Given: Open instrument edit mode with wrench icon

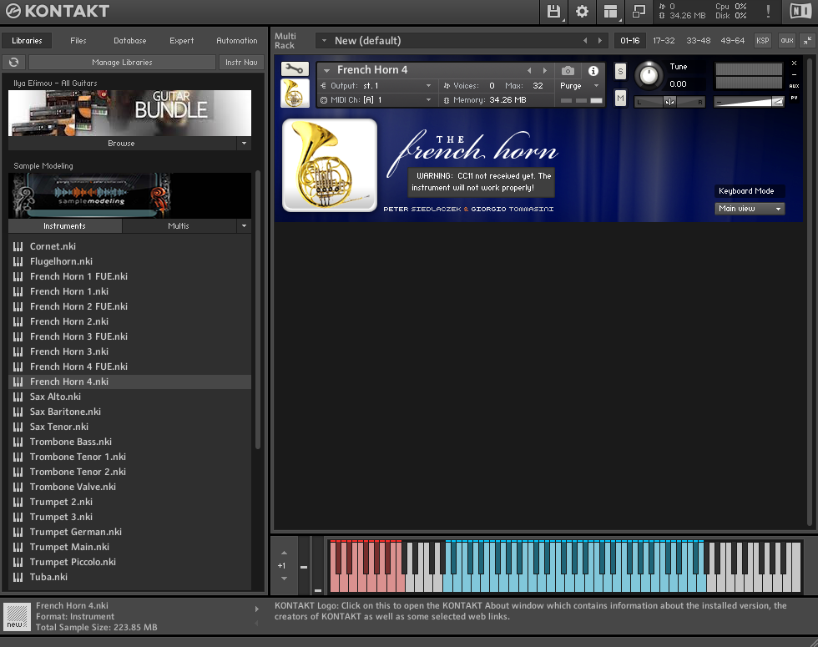Looking at the screenshot, I should point(295,68).
